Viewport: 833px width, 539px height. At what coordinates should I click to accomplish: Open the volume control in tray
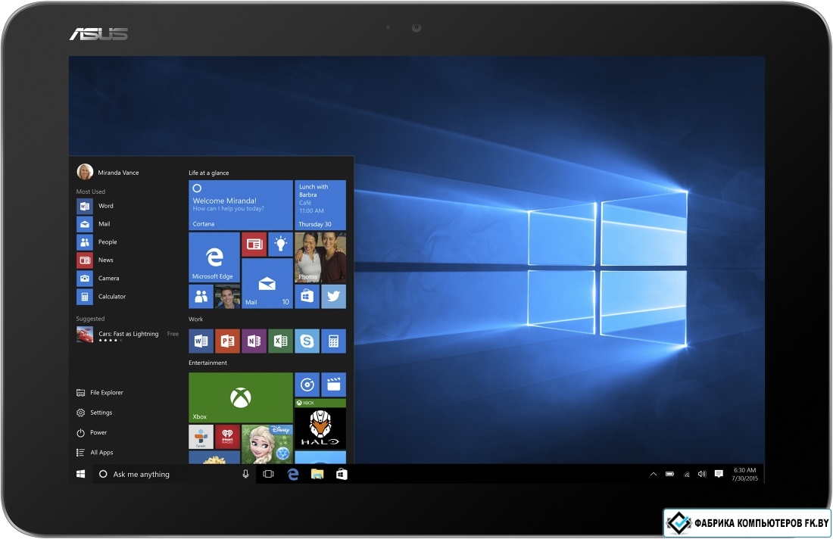[x=702, y=474]
